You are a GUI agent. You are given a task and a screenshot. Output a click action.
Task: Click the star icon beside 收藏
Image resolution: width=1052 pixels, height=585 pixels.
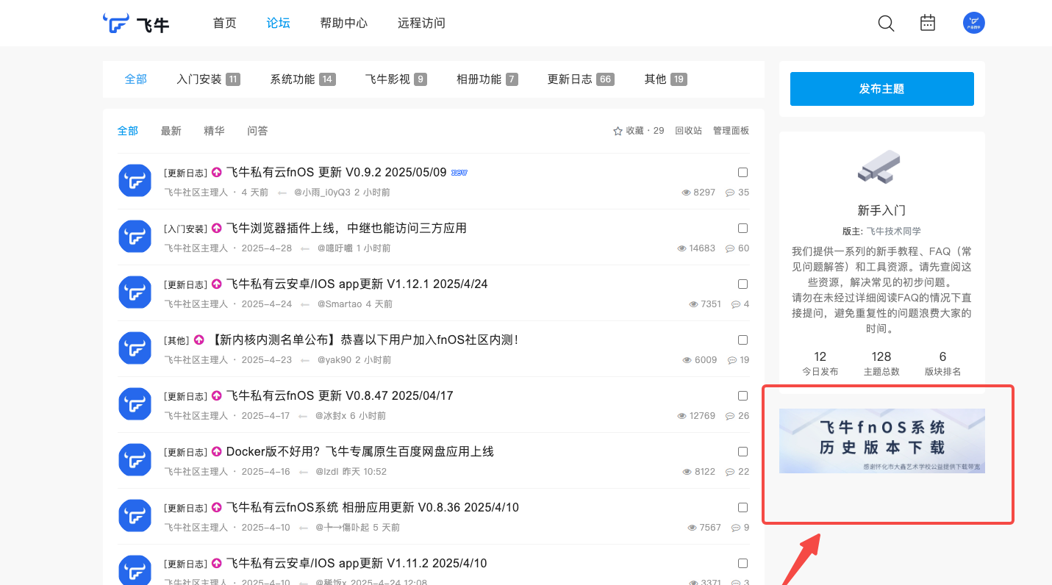coord(618,131)
